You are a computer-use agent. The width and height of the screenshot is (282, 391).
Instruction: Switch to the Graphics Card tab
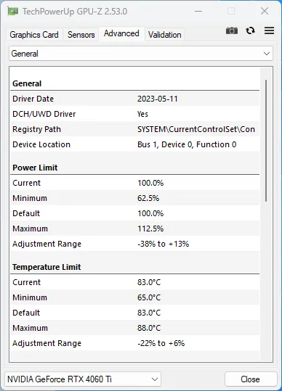[x=34, y=35]
